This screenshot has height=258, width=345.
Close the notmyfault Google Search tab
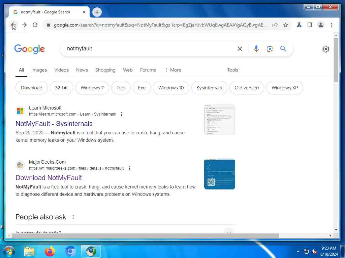coord(84,12)
